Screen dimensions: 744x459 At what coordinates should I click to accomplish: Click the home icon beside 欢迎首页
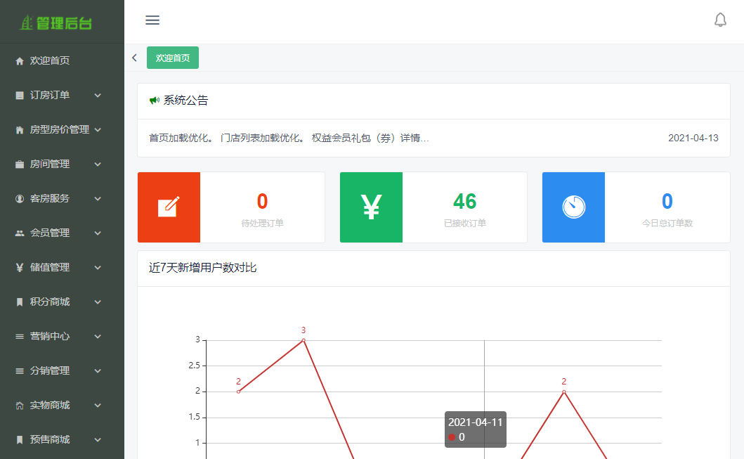20,60
